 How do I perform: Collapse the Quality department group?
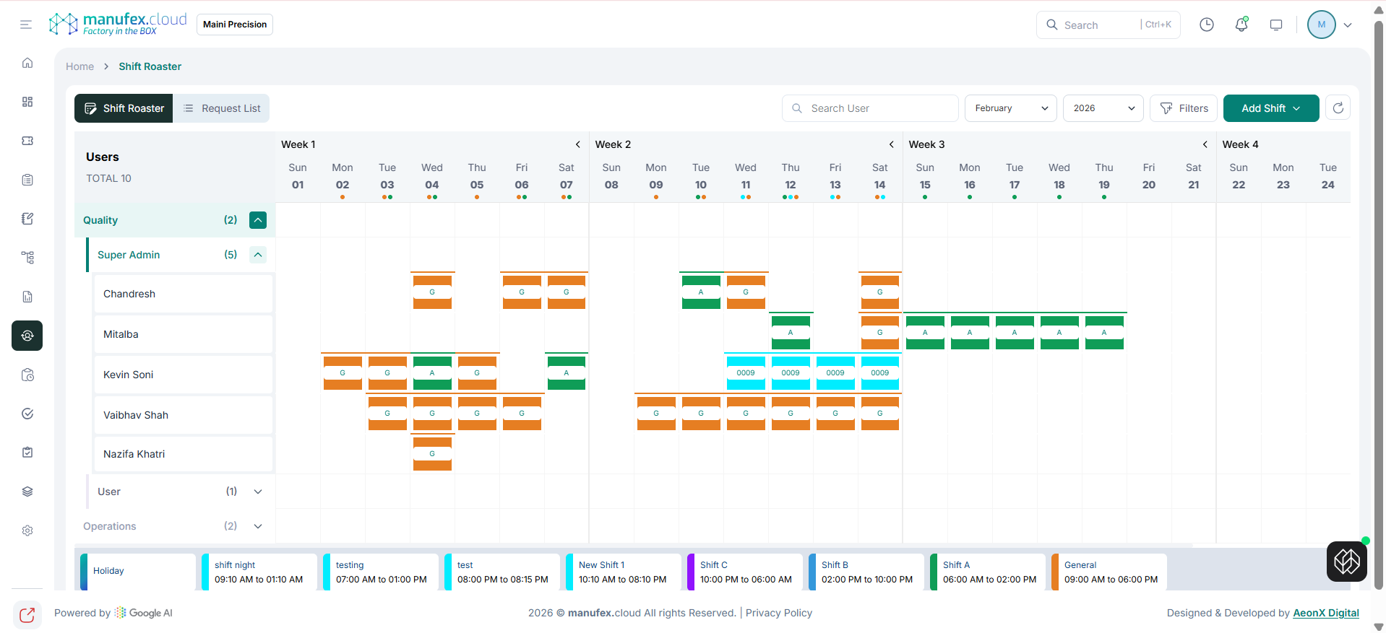258,220
